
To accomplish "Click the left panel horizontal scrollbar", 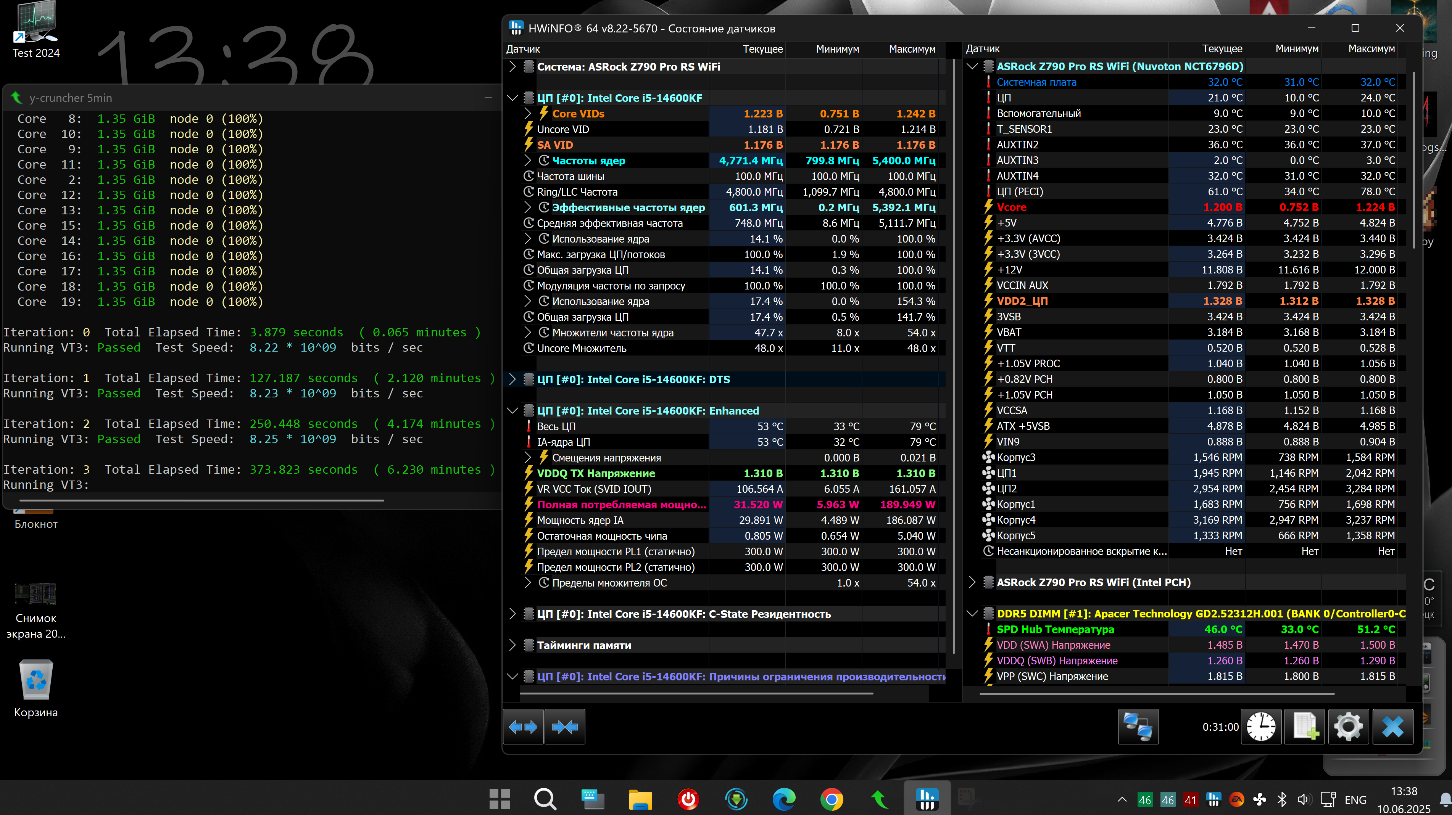I will click(x=696, y=693).
